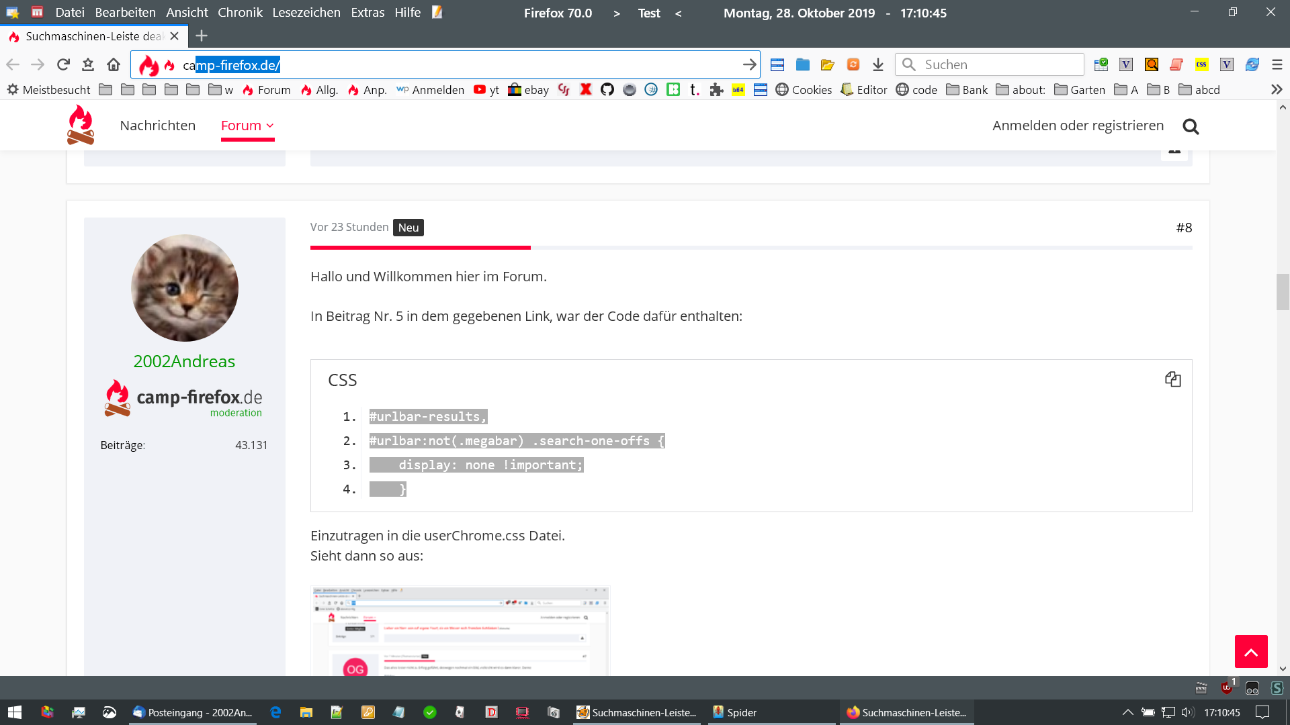Click the reload page icon
Image resolution: width=1290 pixels, height=725 pixels.
[x=63, y=64]
